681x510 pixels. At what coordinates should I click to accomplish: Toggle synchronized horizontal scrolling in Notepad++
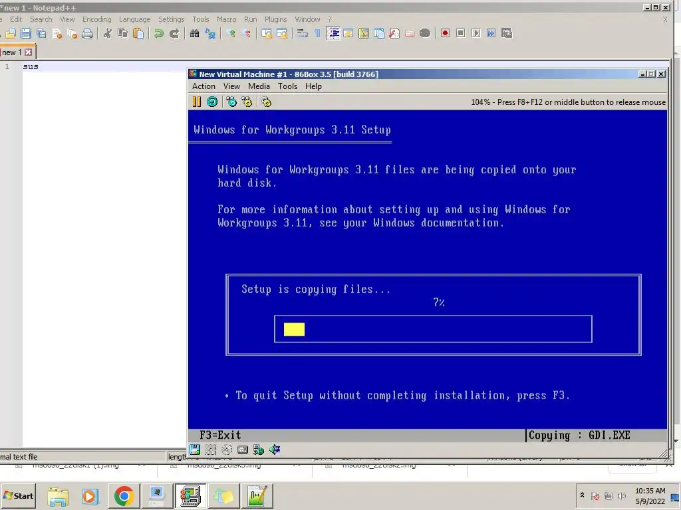(x=282, y=33)
